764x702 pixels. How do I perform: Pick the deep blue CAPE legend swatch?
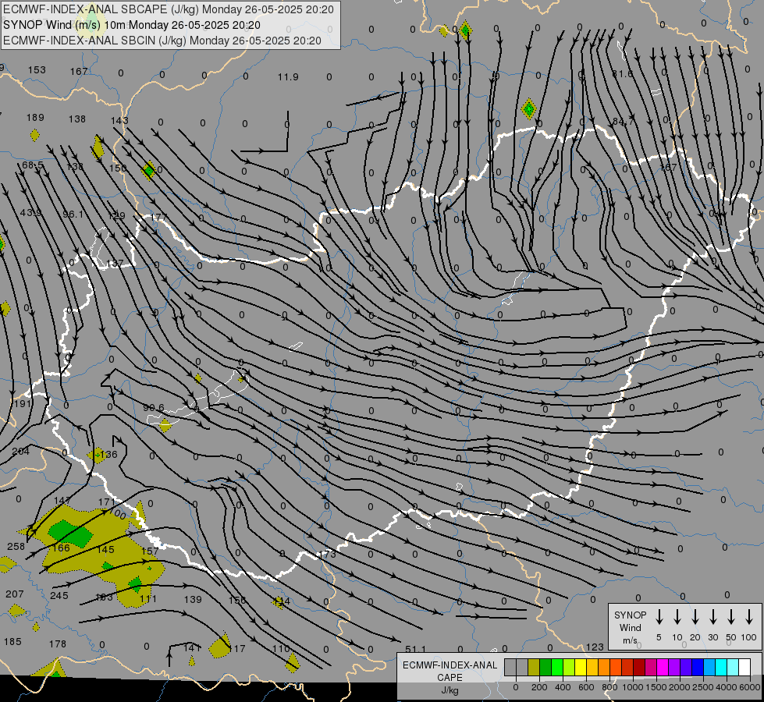pos(697,668)
